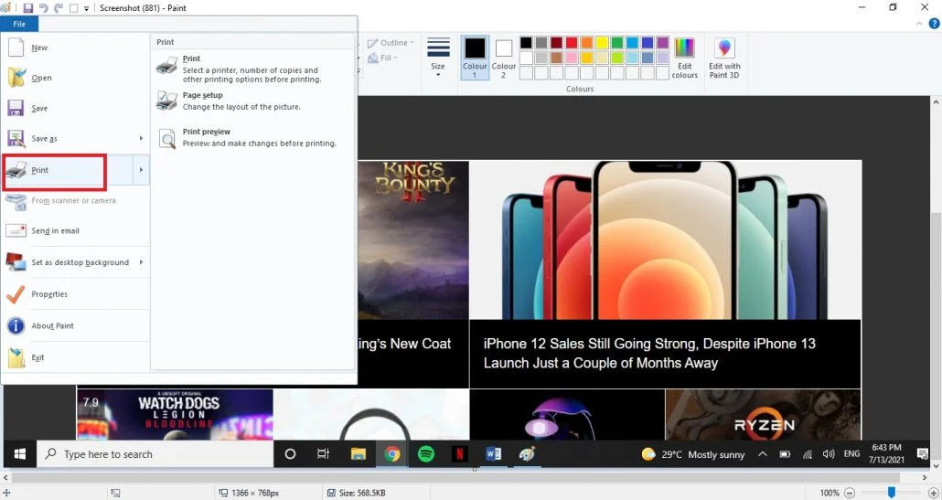Click the Cortana circle icon
Viewport: 942px width, 500px height.
coord(290,453)
